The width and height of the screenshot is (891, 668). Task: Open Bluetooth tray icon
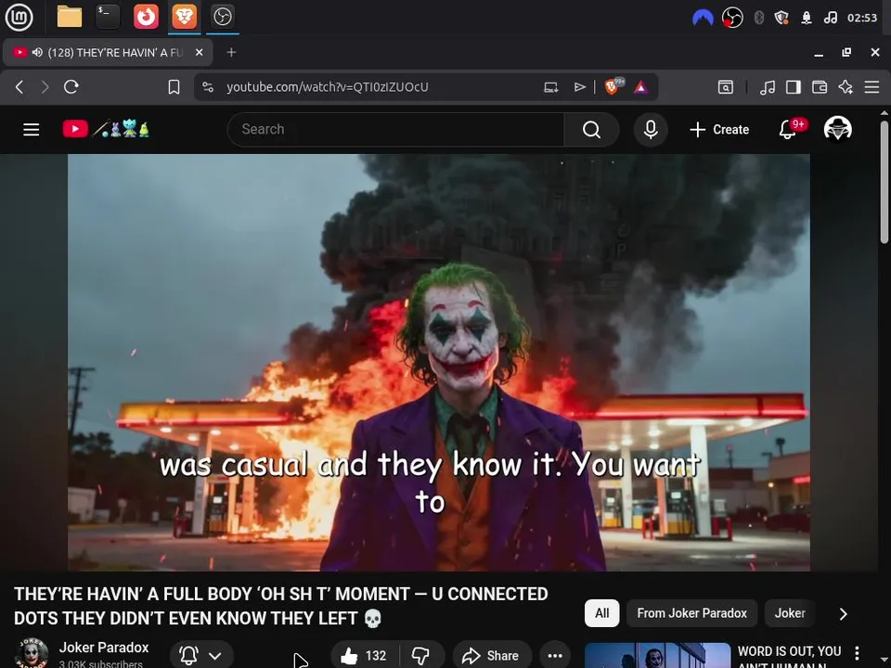(759, 18)
